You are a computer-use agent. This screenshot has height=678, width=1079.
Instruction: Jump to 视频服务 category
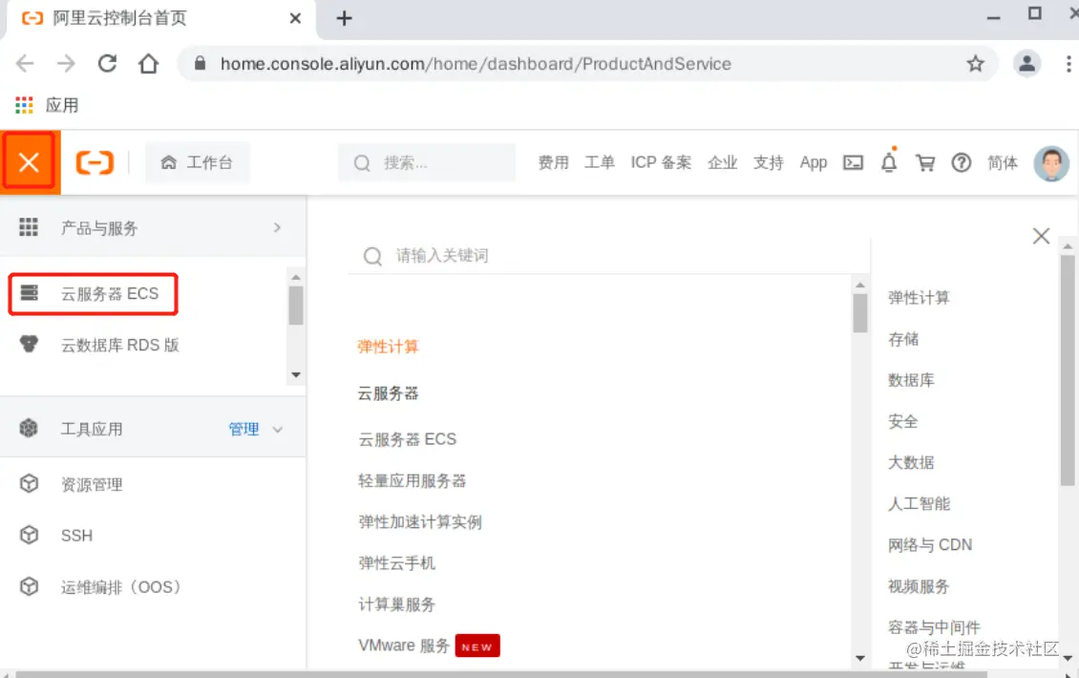[919, 586]
